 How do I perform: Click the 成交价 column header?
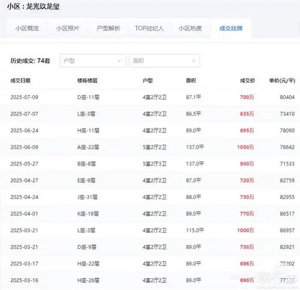coord(248,81)
